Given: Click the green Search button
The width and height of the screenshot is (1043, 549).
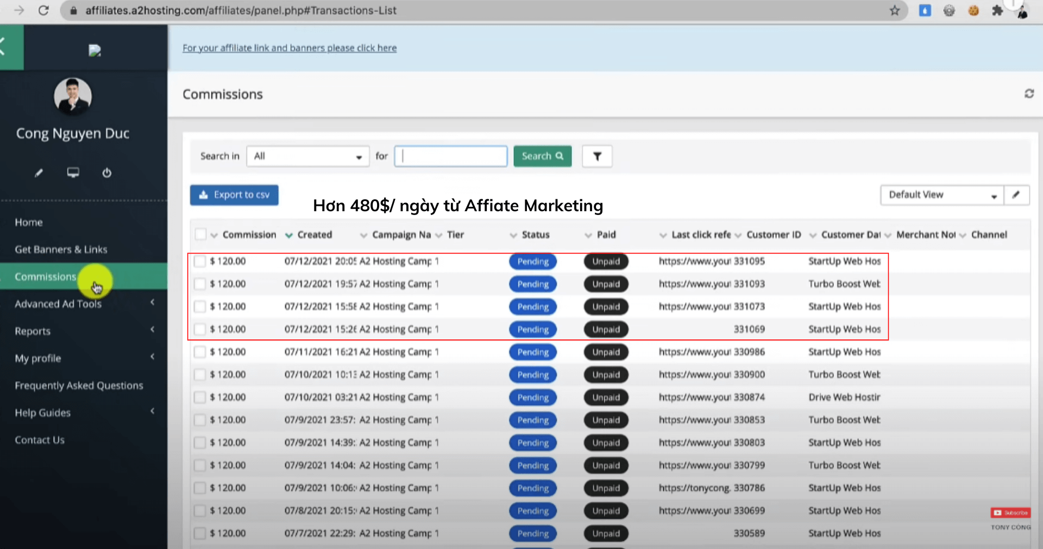Looking at the screenshot, I should click(x=542, y=156).
